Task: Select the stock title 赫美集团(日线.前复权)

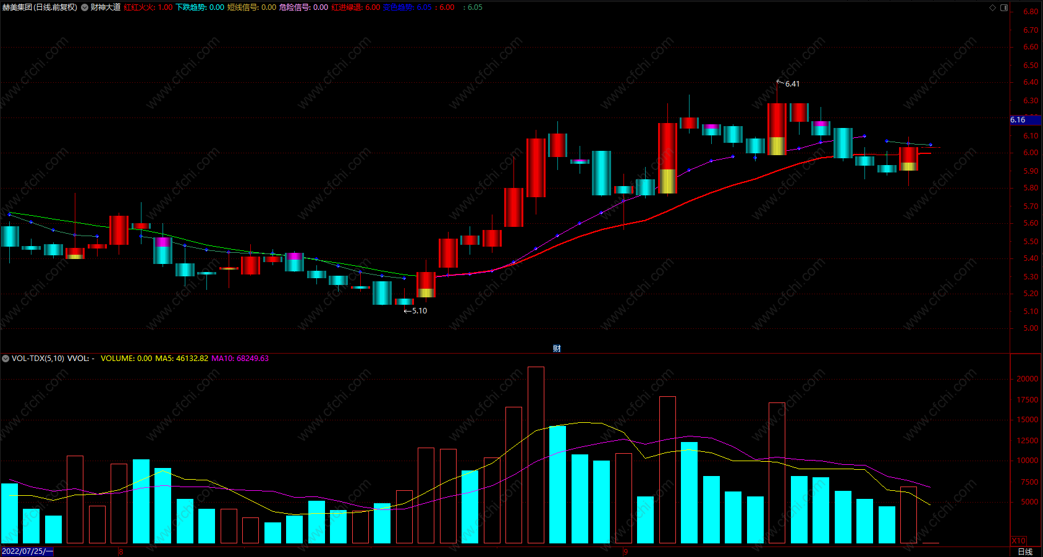Action: click(x=40, y=7)
